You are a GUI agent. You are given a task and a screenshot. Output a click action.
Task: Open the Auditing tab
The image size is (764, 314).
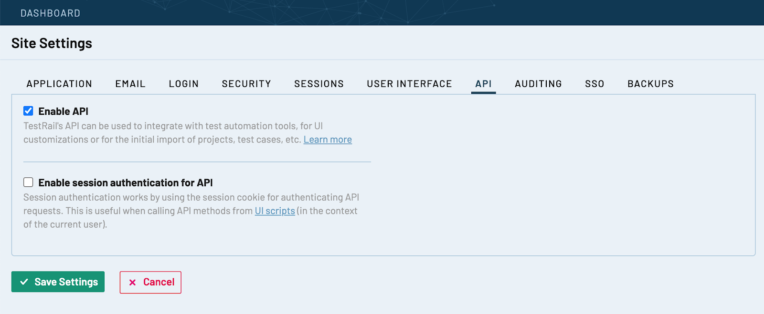click(x=538, y=84)
